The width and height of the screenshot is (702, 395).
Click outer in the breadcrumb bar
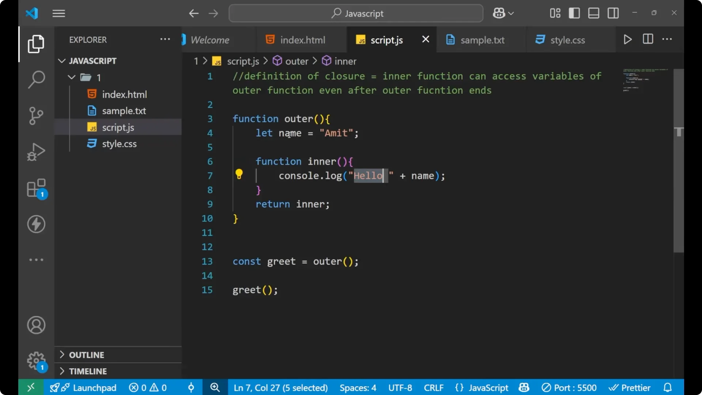pos(297,61)
